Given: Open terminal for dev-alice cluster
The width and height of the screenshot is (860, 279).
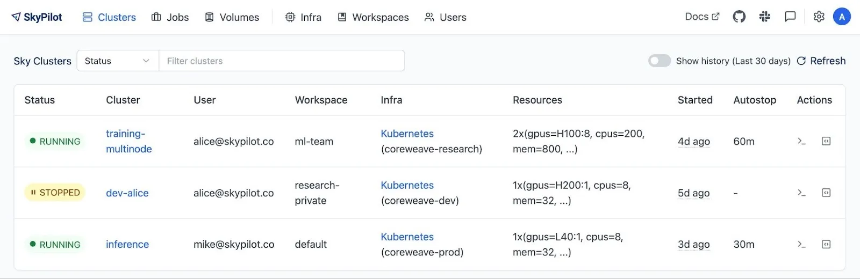Looking at the screenshot, I should 801,193.
